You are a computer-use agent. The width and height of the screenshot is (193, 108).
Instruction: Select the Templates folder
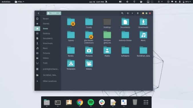[x=71, y=63]
